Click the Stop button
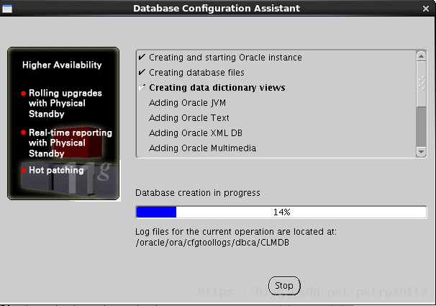The width and height of the screenshot is (436, 306). (x=284, y=286)
